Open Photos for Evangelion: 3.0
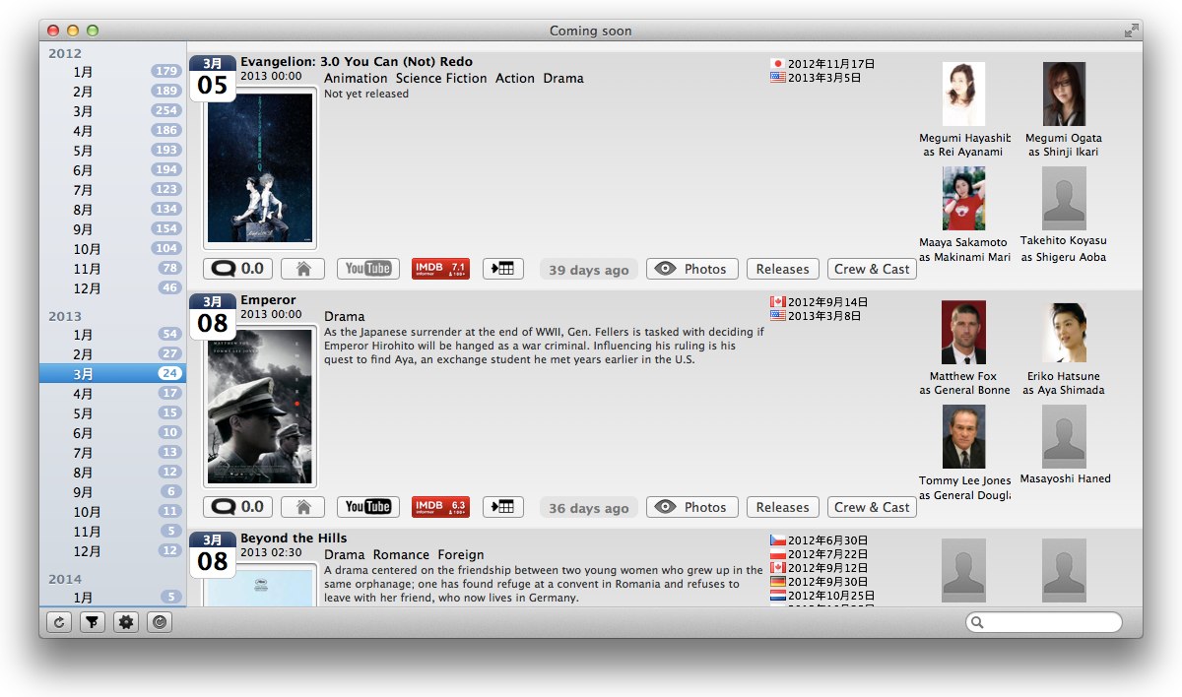 691,269
